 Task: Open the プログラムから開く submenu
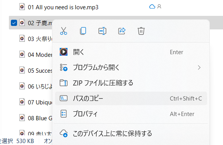pyautogui.click(x=131, y=67)
